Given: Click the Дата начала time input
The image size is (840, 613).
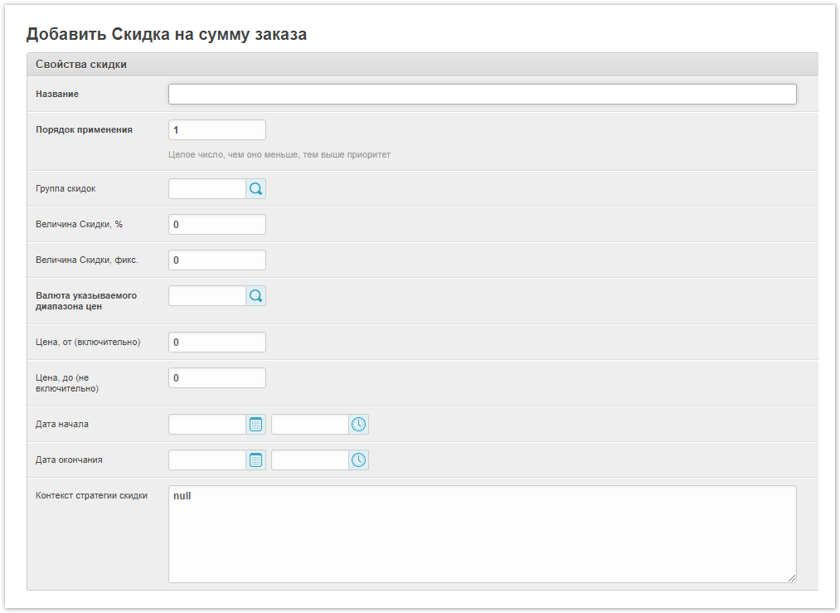Looking at the screenshot, I should point(309,425).
